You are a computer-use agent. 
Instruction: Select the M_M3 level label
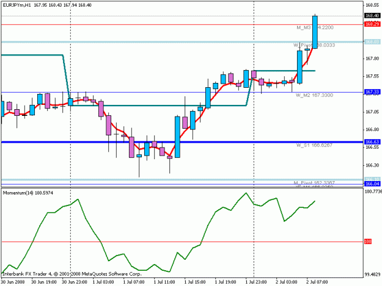315,27
